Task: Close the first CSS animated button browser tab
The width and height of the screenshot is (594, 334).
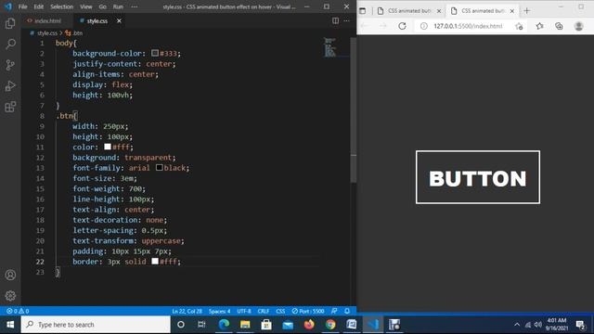Action: point(439,11)
